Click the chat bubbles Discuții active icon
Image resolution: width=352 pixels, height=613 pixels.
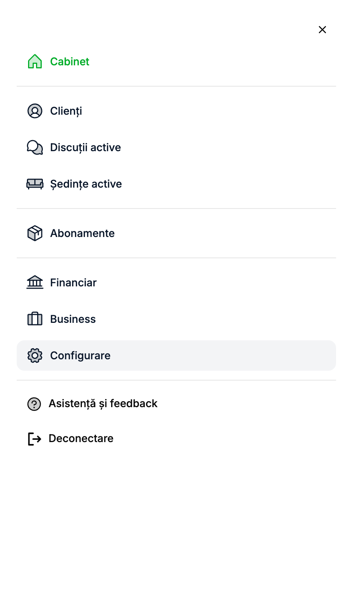[x=35, y=147]
